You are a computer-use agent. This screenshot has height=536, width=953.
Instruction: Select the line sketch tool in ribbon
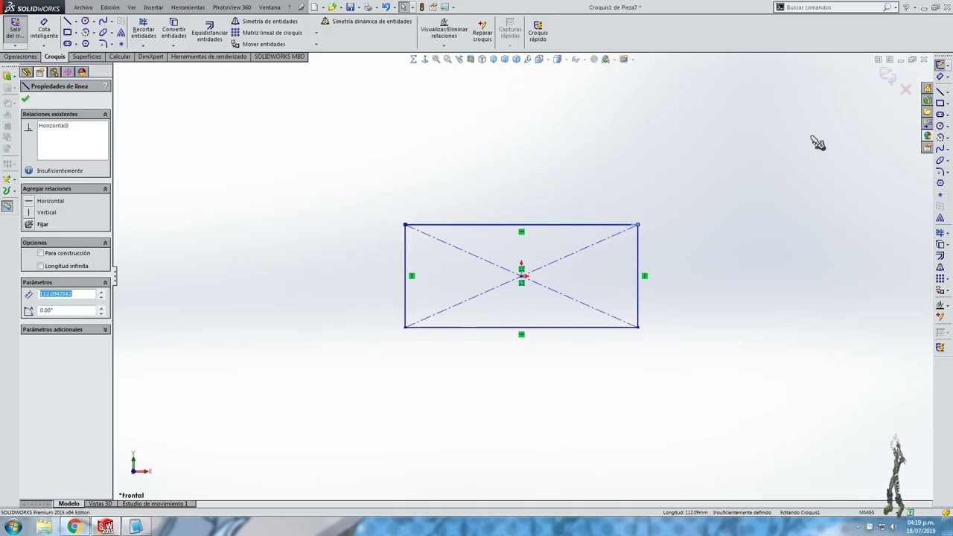pos(68,22)
